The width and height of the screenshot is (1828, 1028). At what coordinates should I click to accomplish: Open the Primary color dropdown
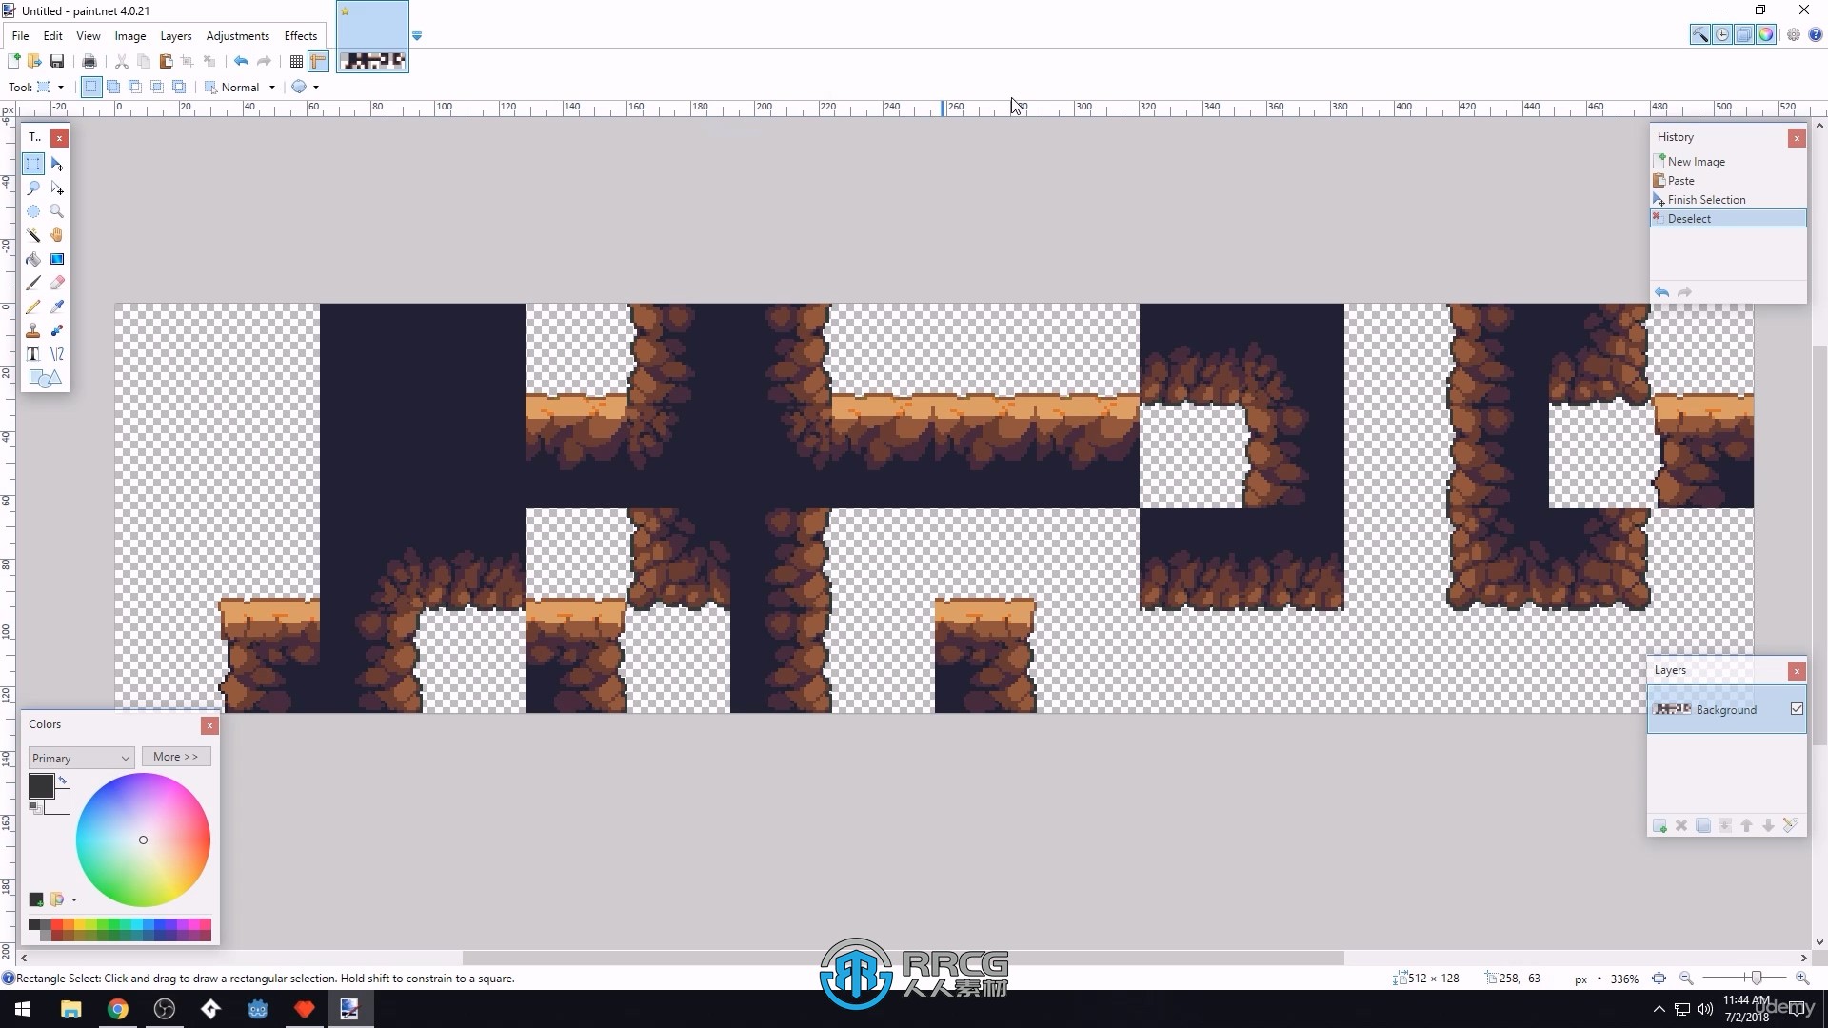click(80, 758)
